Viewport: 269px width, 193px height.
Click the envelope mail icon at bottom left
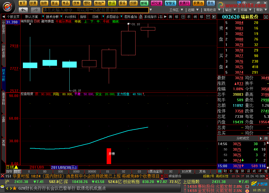[x=2, y=187]
